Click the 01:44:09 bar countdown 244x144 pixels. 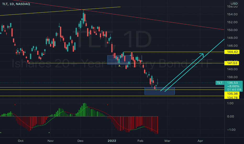tap(234, 90)
